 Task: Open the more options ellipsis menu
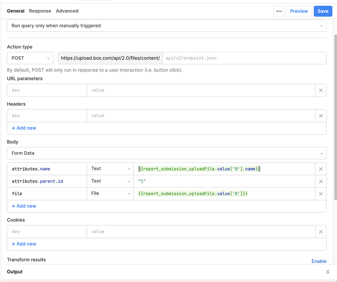click(x=279, y=11)
